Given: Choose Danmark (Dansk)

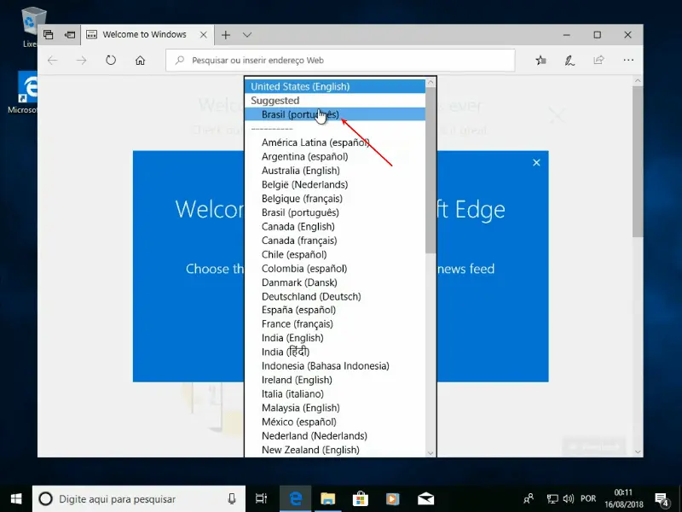Looking at the screenshot, I should point(335,282).
